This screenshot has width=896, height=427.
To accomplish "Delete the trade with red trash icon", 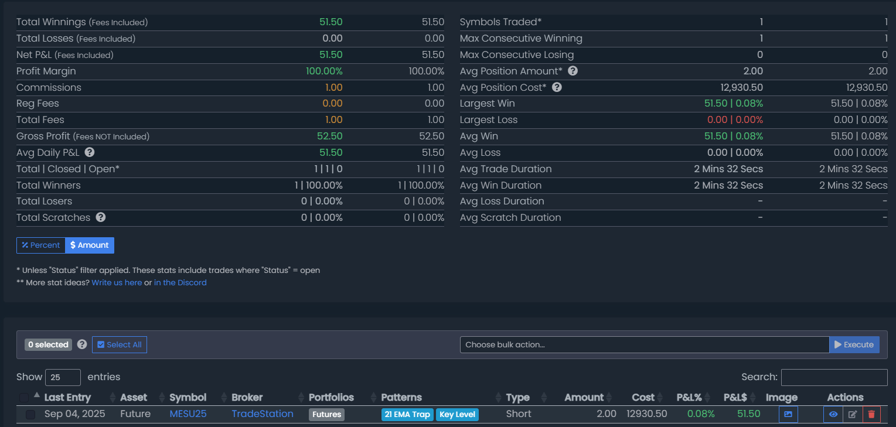I will click(871, 414).
